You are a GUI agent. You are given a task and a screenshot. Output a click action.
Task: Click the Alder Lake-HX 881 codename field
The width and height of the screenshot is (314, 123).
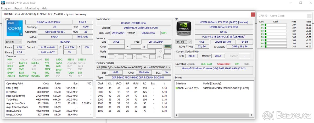click(x=55, y=32)
